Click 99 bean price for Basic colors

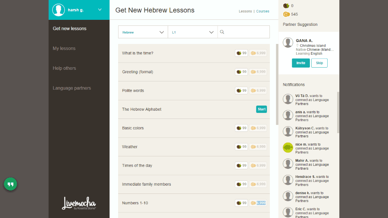tap(241, 128)
